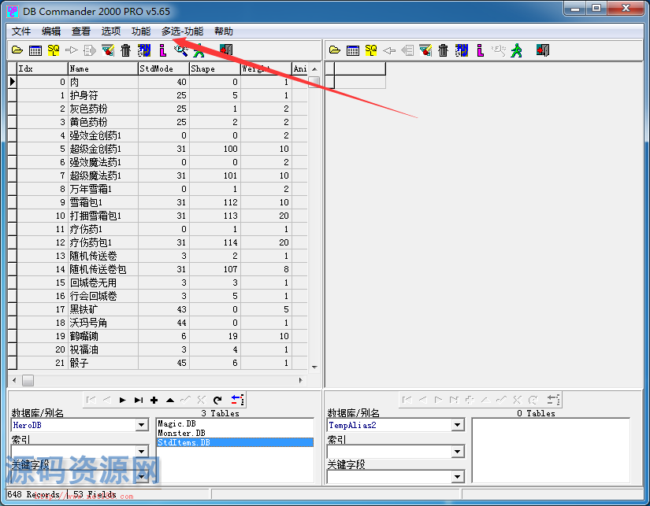Click the left panel table grid icon
The image size is (650, 506).
click(35, 50)
